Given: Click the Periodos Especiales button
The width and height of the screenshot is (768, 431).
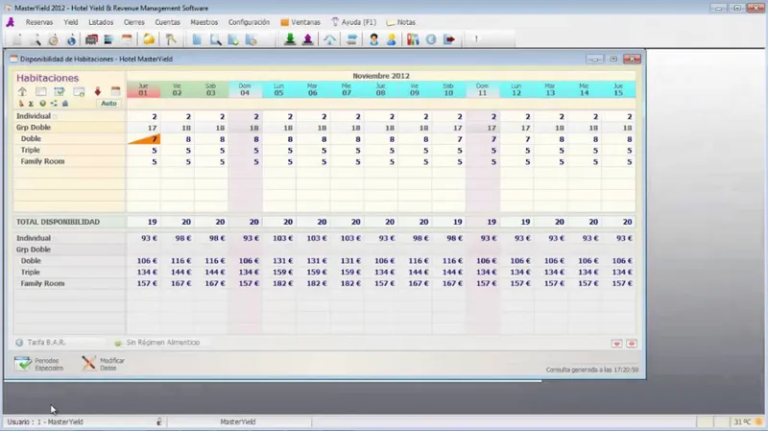Looking at the screenshot, I should [39, 364].
